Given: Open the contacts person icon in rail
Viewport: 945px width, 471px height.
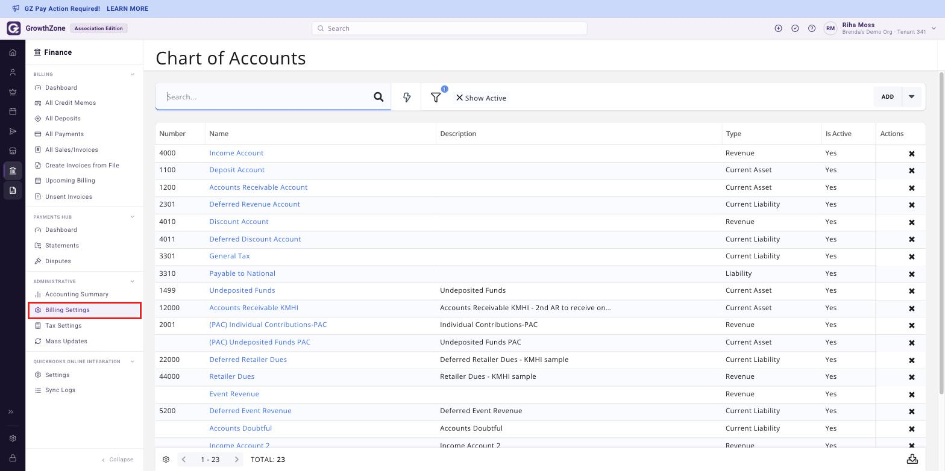Looking at the screenshot, I should 13,72.
